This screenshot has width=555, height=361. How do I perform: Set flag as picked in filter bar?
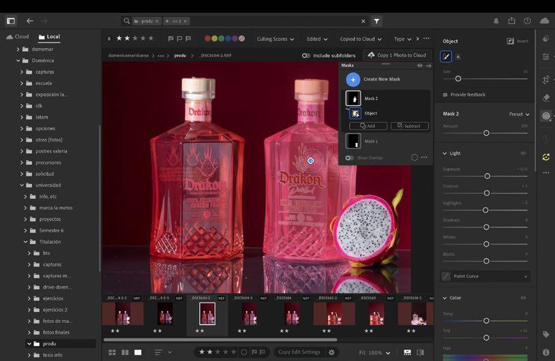pyautogui.click(x=171, y=39)
